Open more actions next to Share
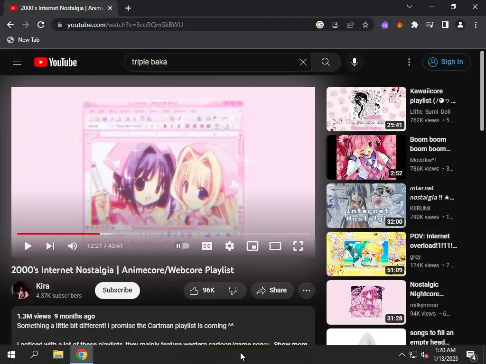Screen dimensions: 486x364 point(307,291)
